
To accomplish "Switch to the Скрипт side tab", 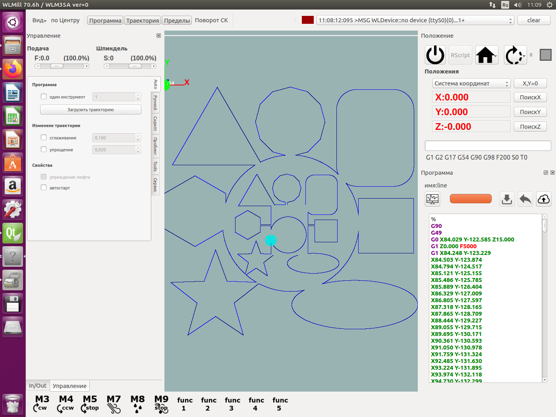I will click(156, 124).
